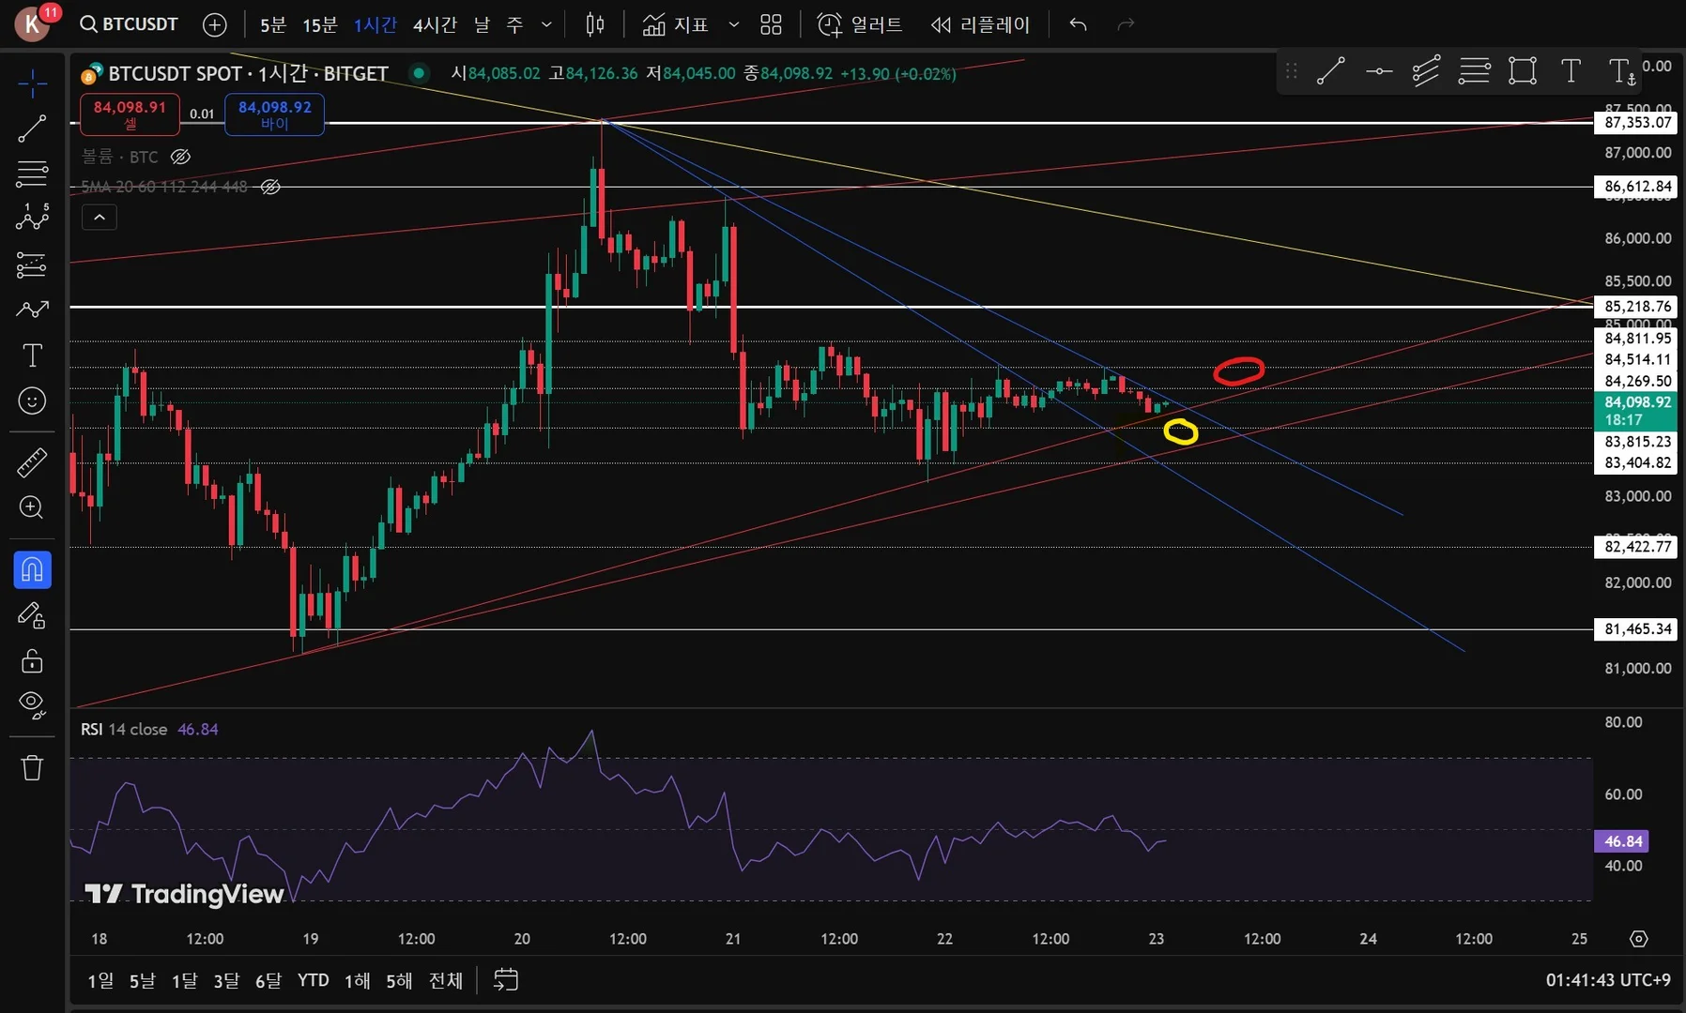1686x1013 pixels.
Task: Remove drawings with trash icon
Action: point(32,768)
